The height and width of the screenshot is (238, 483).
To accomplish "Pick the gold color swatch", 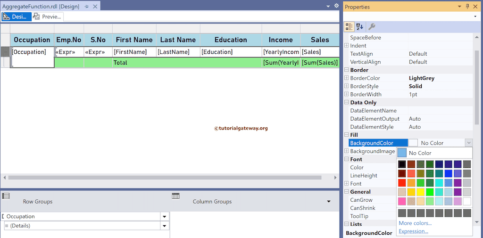I will [411, 192].
